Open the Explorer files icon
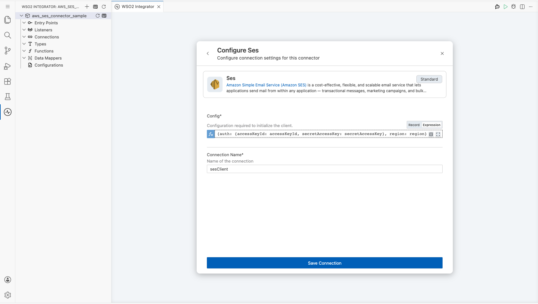Viewport: 538px width, 304px height. click(x=8, y=20)
